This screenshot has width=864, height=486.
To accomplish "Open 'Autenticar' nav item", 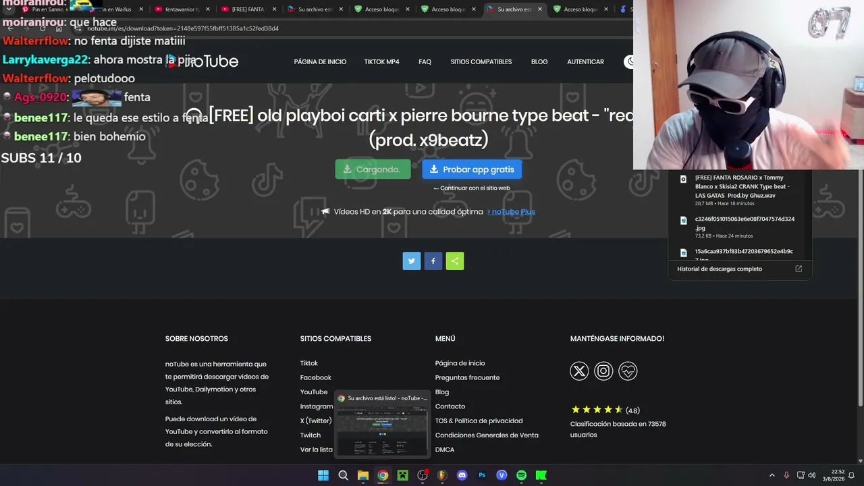I will click(585, 61).
